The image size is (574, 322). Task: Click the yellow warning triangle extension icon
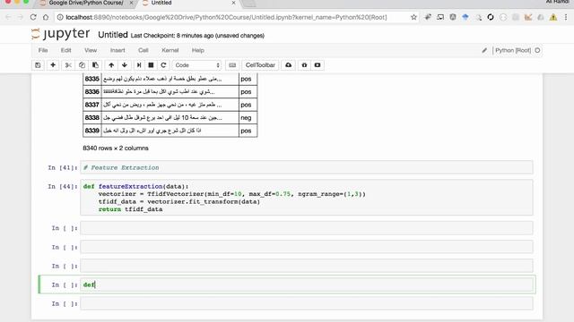point(553,17)
